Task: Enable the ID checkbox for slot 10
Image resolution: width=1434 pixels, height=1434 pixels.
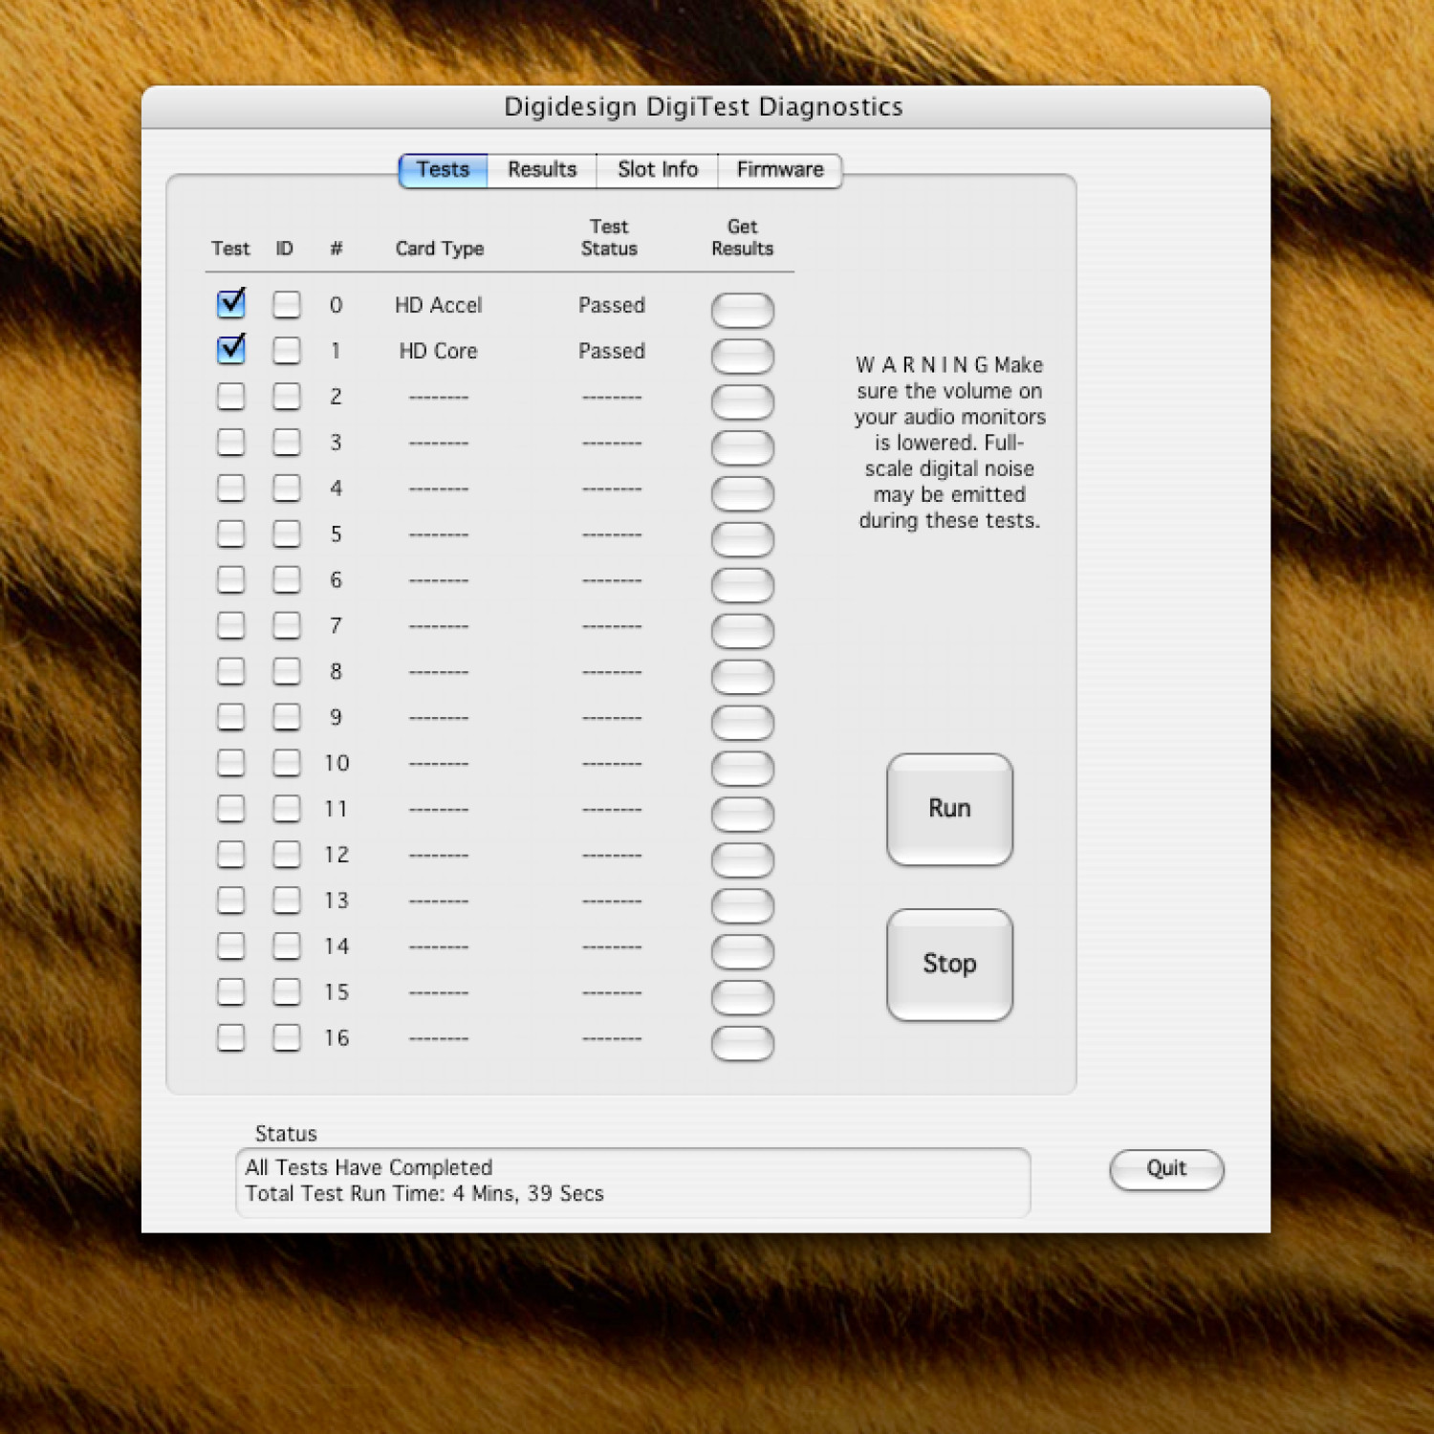Action: point(287,763)
